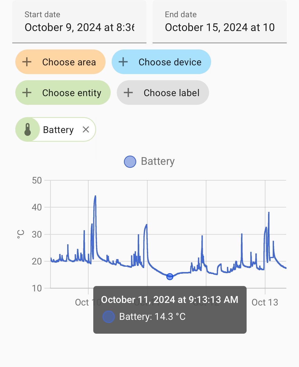Click the highlighted data point on the graph
This screenshot has width=299, height=367.
pyautogui.click(x=170, y=277)
